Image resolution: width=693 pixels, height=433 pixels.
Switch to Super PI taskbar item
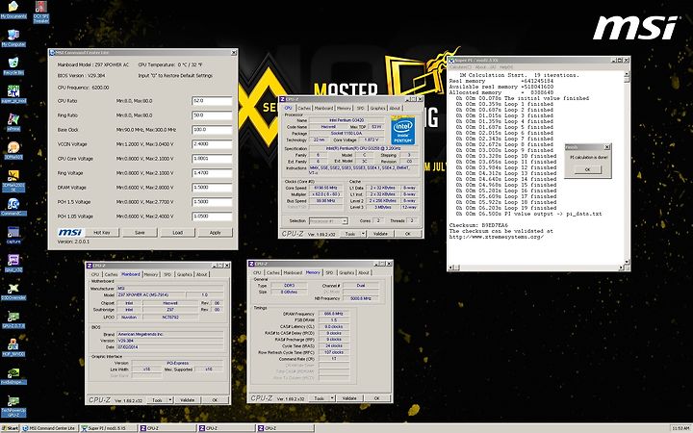click(x=108, y=428)
